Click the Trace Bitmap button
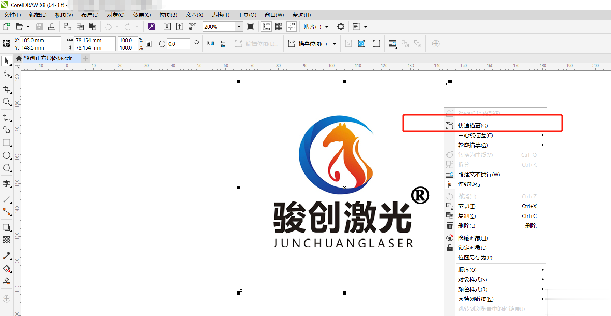Viewport: 611px width, 316px height. [308, 44]
